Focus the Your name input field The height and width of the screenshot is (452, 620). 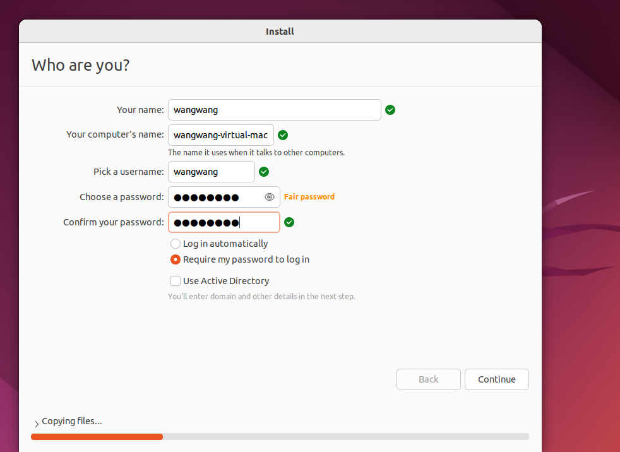(x=275, y=110)
